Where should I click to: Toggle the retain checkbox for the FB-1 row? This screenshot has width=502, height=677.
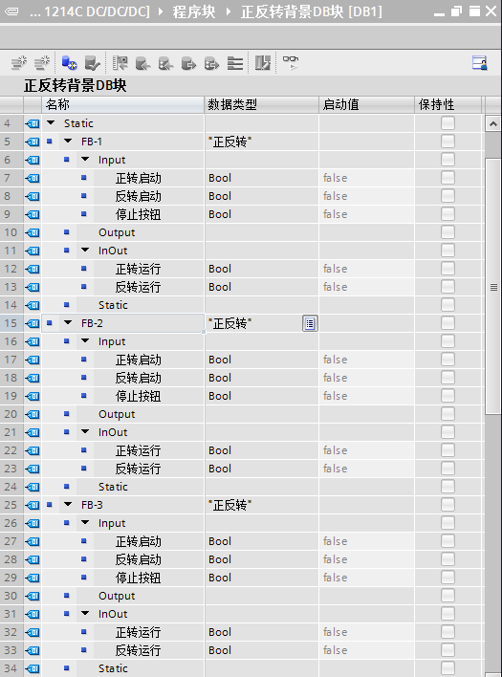click(447, 142)
